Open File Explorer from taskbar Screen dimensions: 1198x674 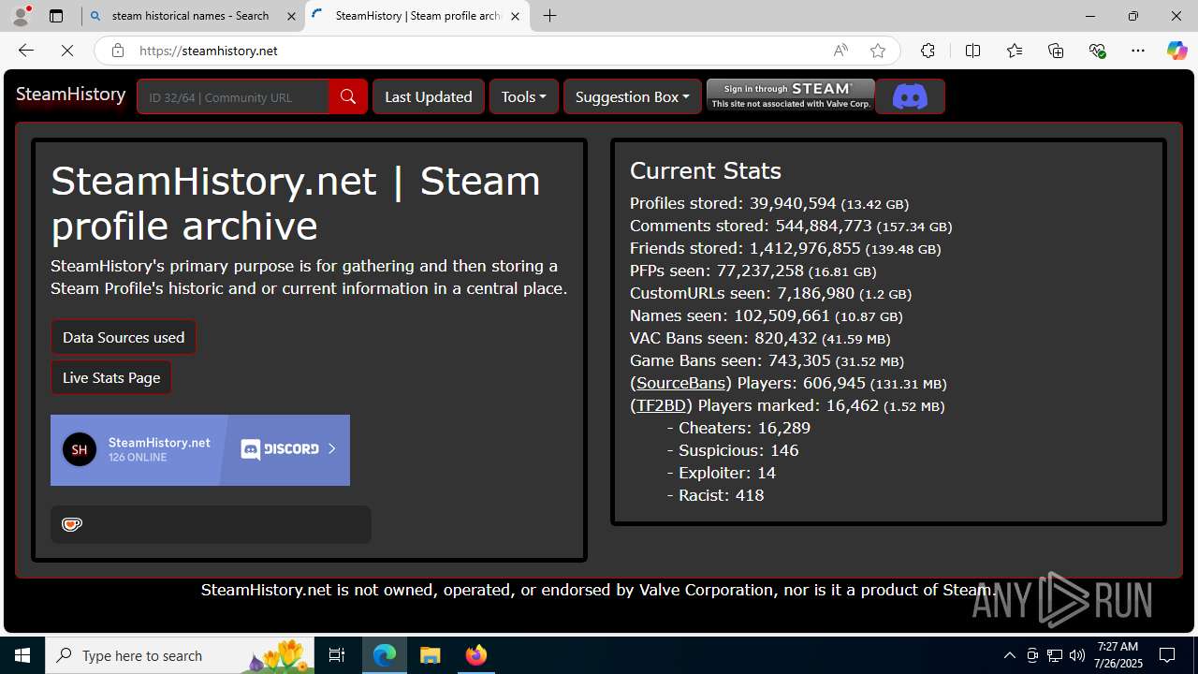(431, 655)
